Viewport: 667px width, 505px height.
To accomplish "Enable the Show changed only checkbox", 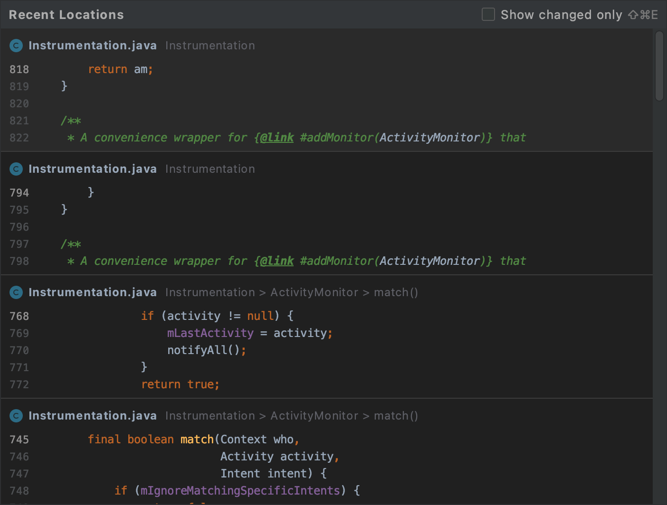I will tap(488, 14).
